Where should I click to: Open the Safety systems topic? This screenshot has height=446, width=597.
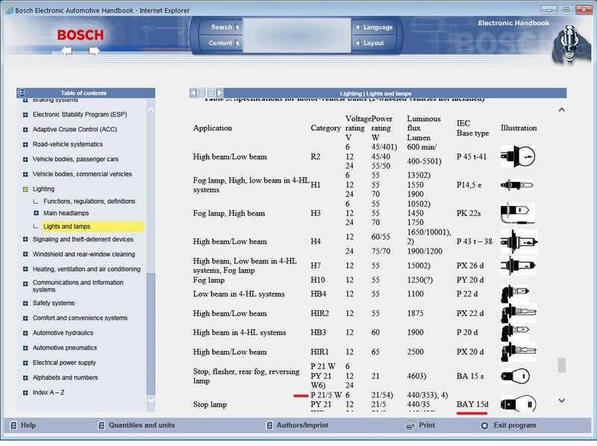54,303
